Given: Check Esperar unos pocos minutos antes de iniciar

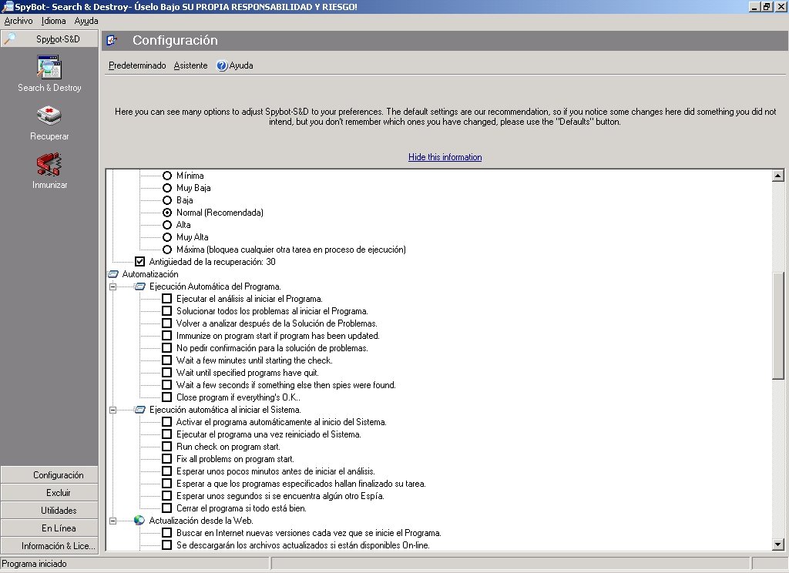Looking at the screenshot, I should 167,471.
